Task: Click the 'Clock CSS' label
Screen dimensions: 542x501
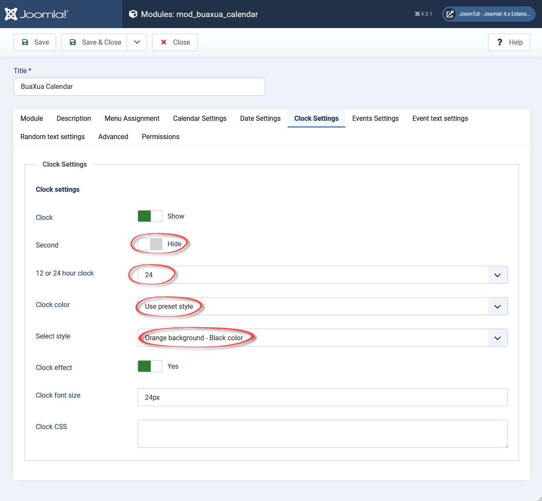Action: coord(51,427)
